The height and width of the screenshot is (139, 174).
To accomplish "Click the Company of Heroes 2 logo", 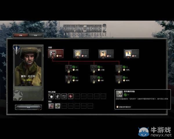I will tap(85, 30).
